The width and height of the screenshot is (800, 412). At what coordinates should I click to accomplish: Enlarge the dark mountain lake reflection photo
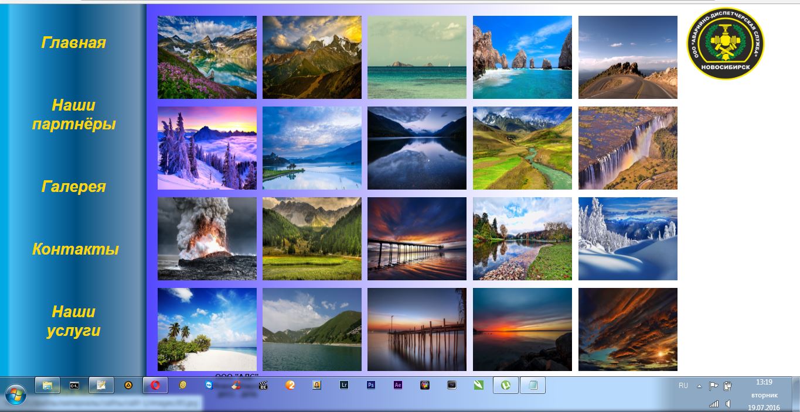(x=417, y=148)
